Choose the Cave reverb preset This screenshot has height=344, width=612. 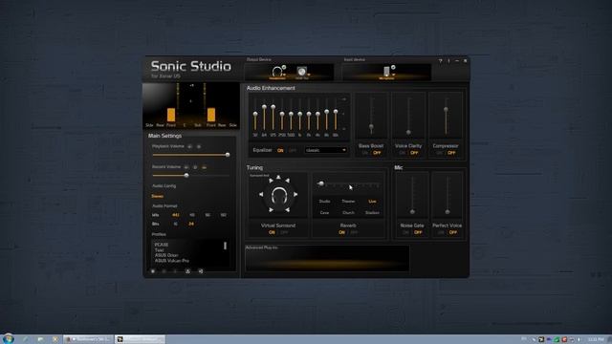pyautogui.click(x=325, y=213)
